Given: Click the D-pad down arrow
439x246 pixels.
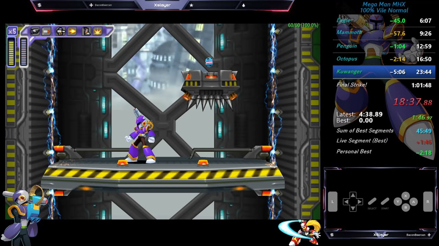Looking at the screenshot, I should [x=353, y=208].
